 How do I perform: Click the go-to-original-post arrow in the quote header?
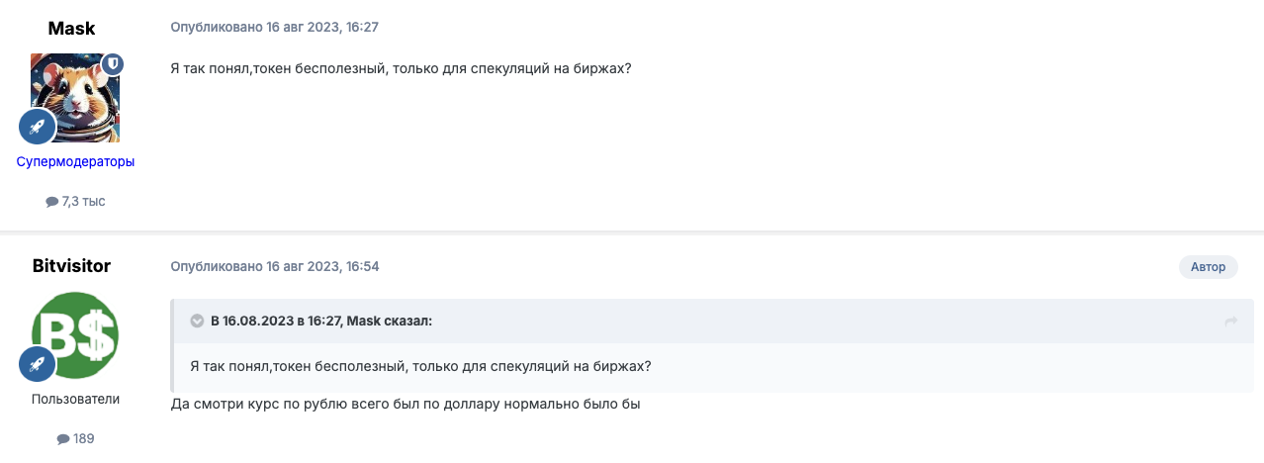1231,322
